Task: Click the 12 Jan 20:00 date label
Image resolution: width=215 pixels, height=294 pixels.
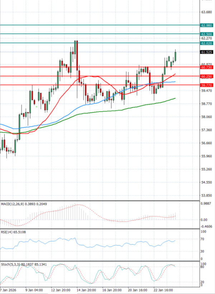Action: click(x=61, y=290)
